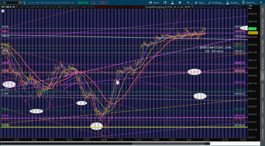Click the 4740.03 price axis value
Viewport: 265px width, 146px height.
253,14
